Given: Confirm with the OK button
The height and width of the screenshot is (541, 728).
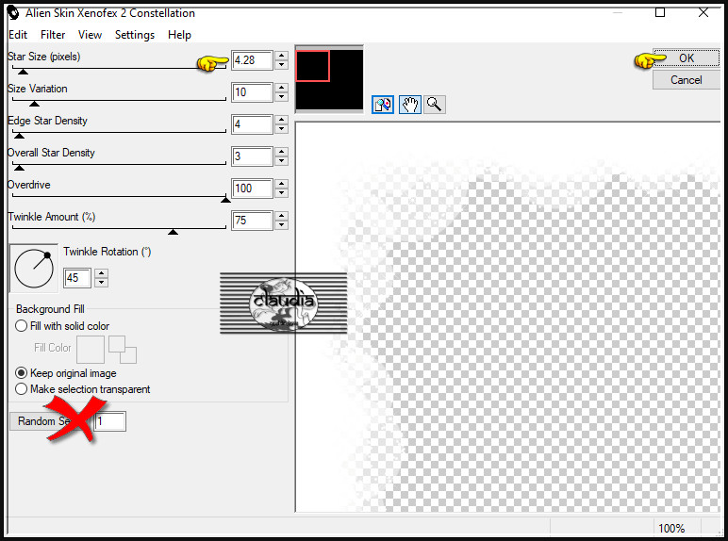Looking at the screenshot, I should click(687, 58).
